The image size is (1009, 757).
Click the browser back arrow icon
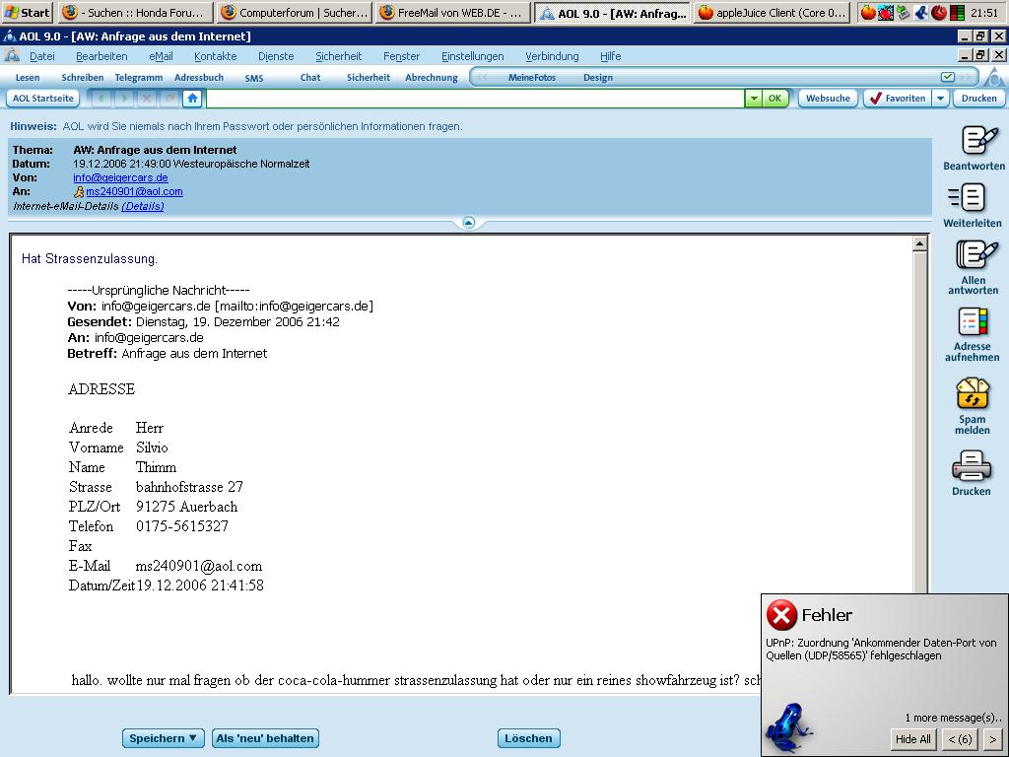[101, 99]
